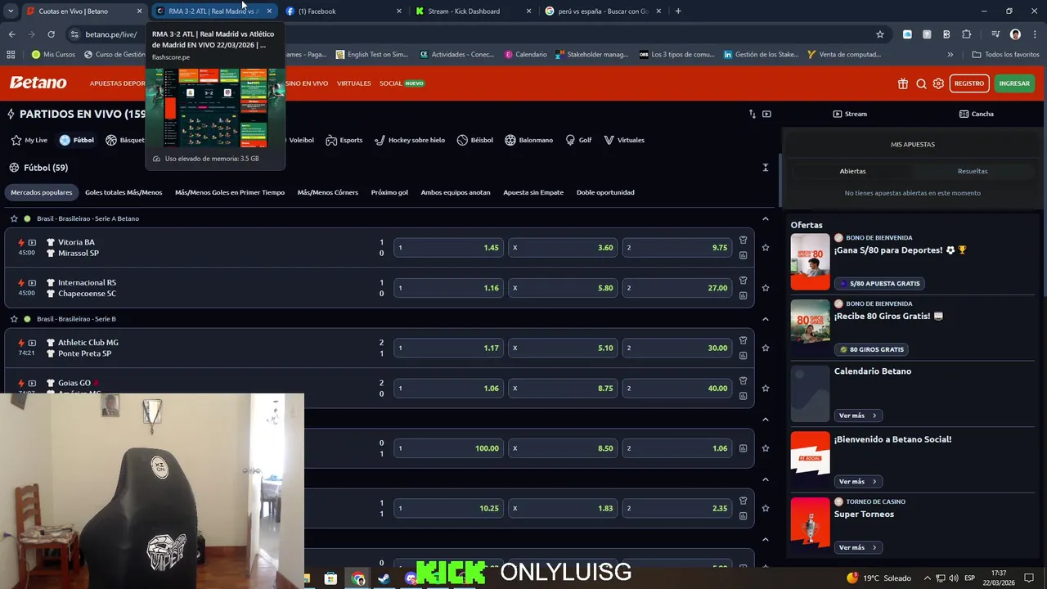Switch to the Stream - Kick Dashboard tab

coord(474,11)
